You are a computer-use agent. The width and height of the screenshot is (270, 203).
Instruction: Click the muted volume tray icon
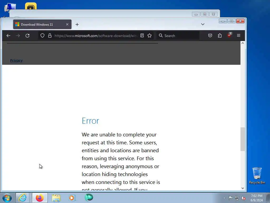[243, 198]
